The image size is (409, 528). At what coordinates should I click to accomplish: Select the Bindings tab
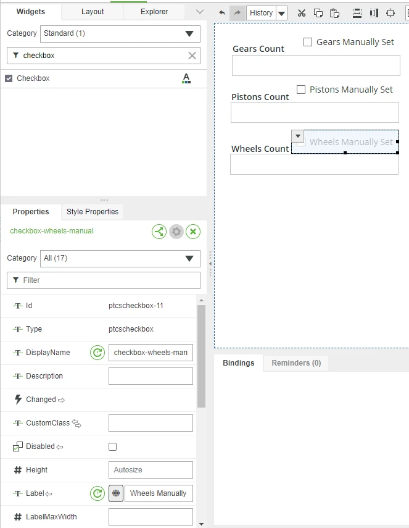click(239, 363)
